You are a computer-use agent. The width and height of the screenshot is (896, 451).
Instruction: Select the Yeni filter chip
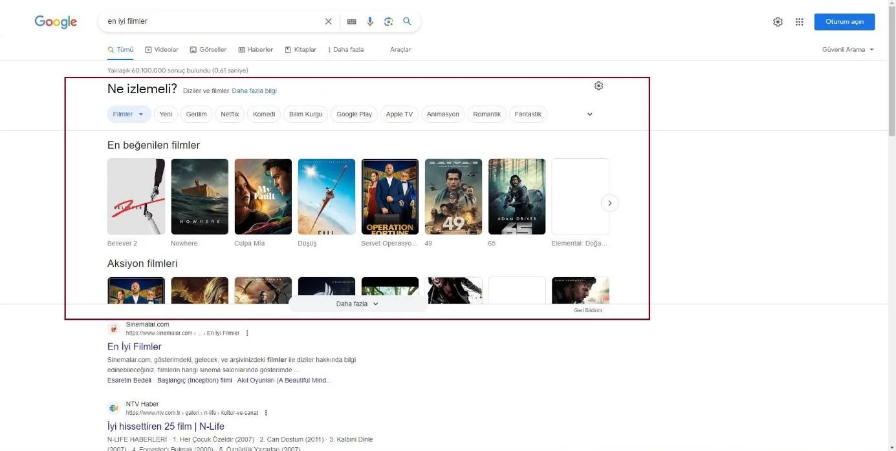coord(166,114)
